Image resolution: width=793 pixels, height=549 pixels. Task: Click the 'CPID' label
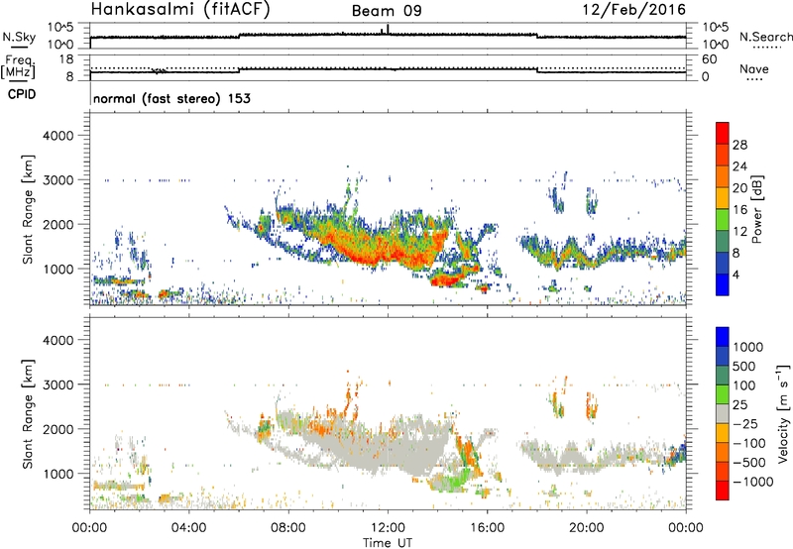point(22,94)
